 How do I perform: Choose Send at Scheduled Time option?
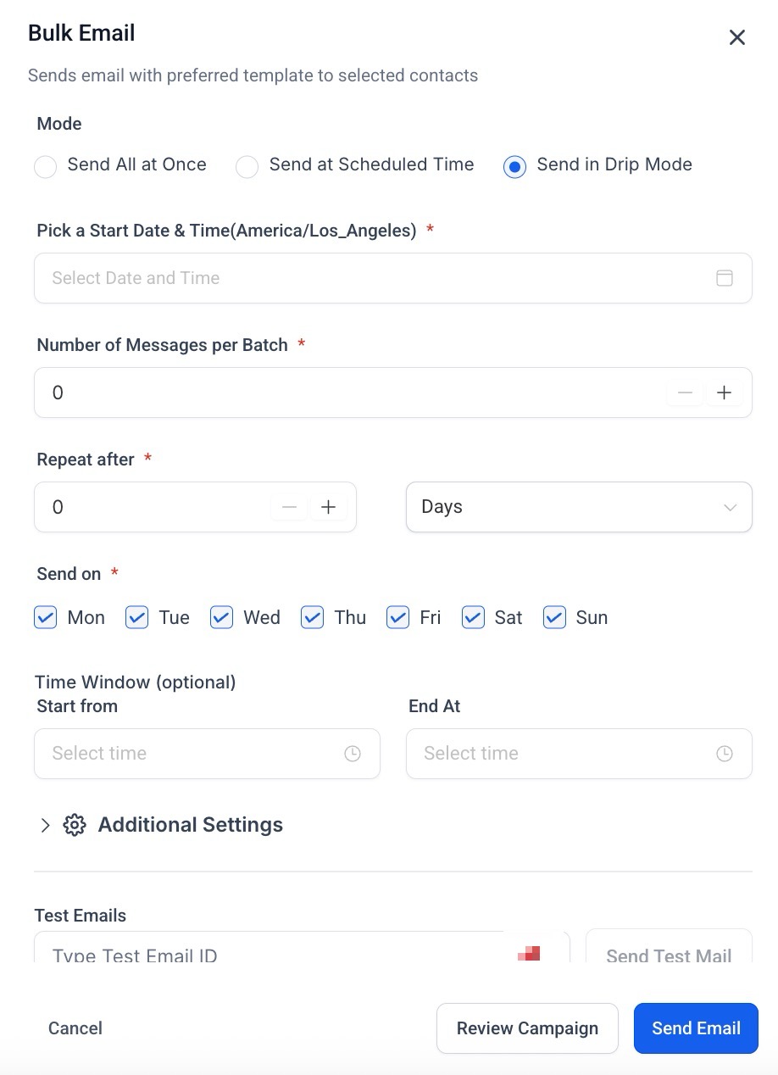tap(247, 167)
